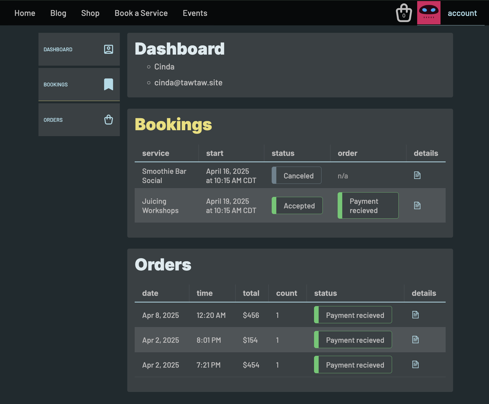Click the Canceled status badge
Viewport: 489px width, 404px height.
[297, 175]
